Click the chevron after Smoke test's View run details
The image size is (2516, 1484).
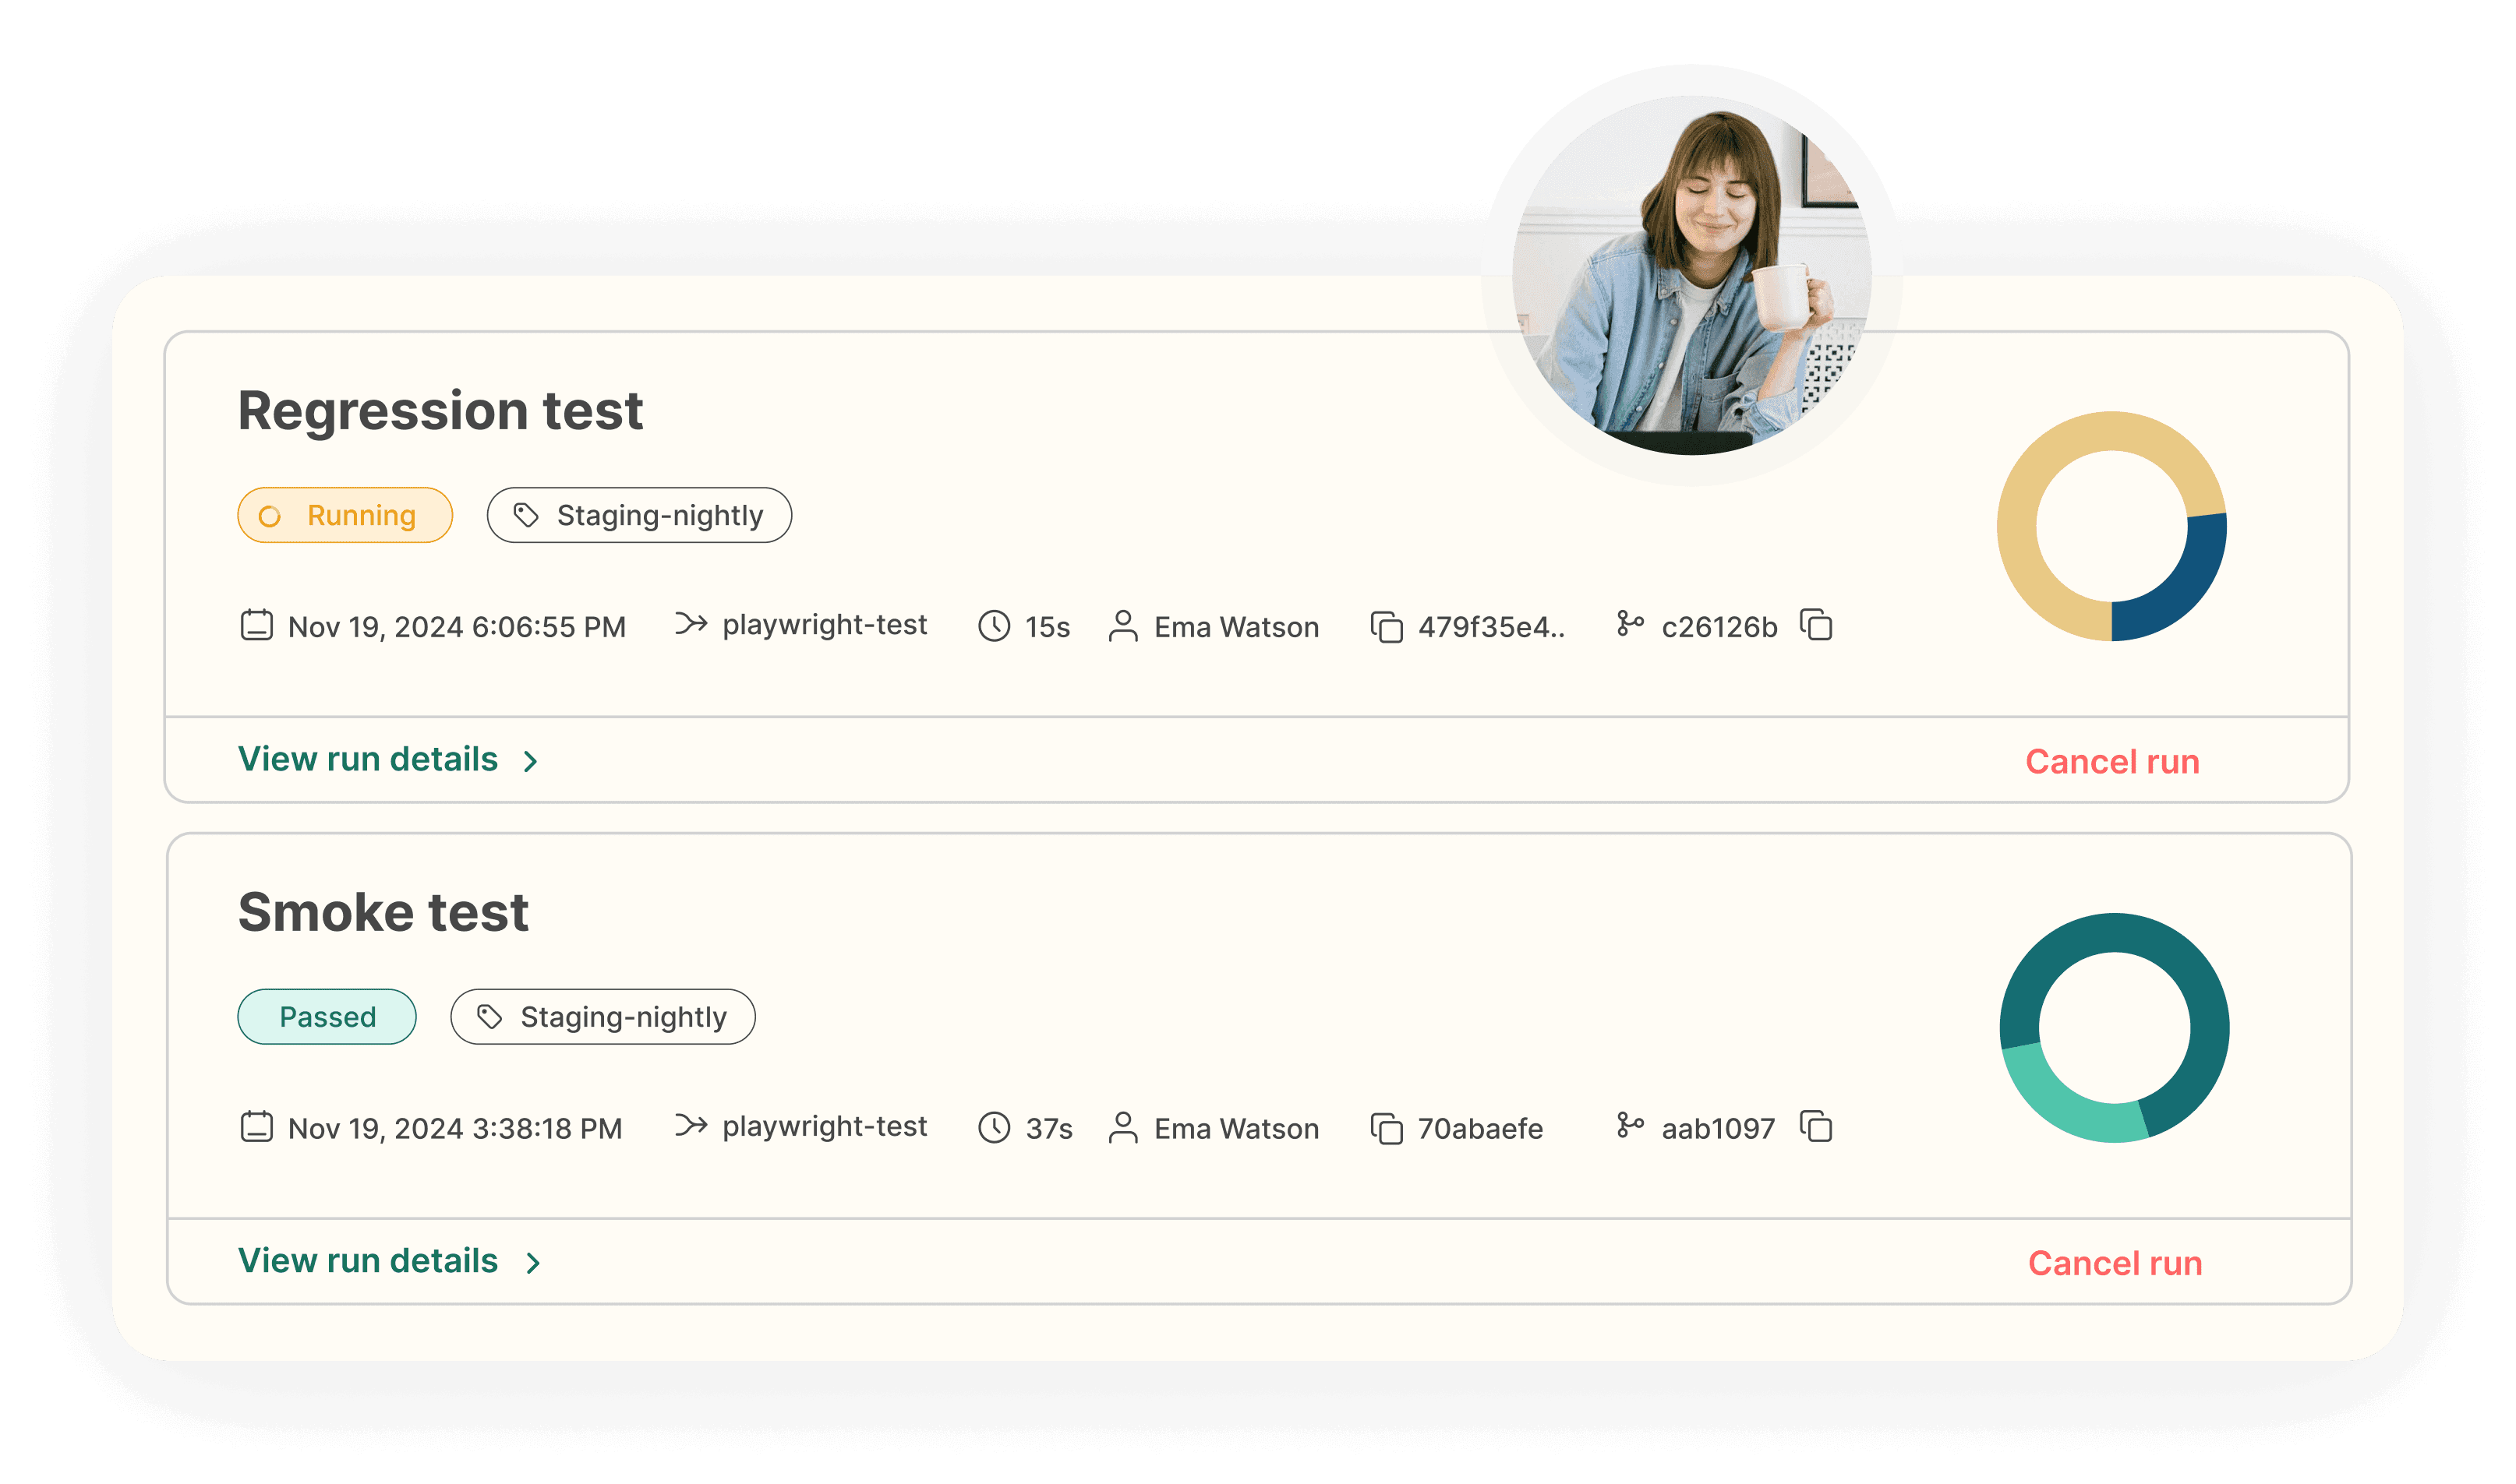(x=532, y=1262)
